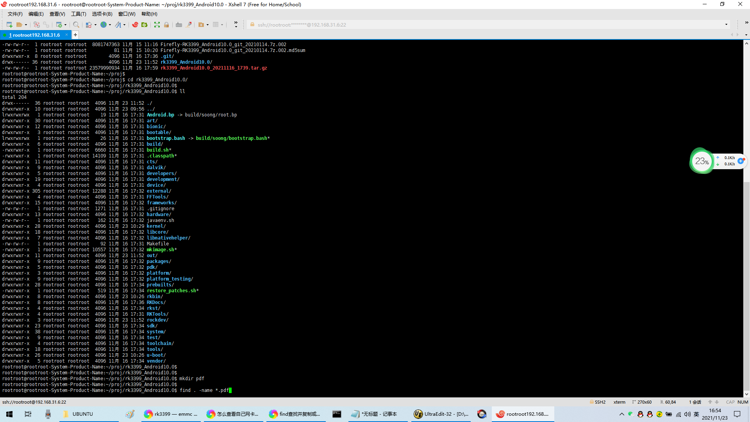Expand globe encoding dropdown arrow
The height and width of the screenshot is (422, 750).
[x=110, y=25]
